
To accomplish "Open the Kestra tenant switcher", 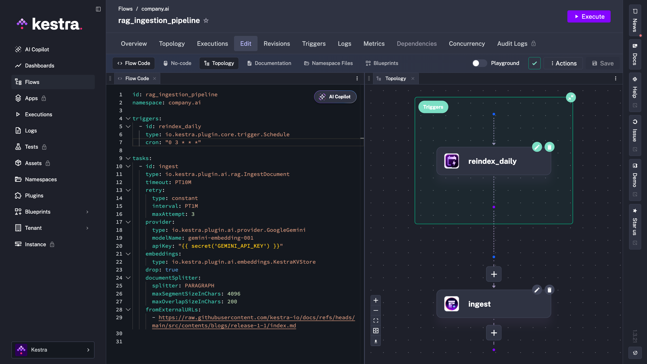I will coord(53,350).
